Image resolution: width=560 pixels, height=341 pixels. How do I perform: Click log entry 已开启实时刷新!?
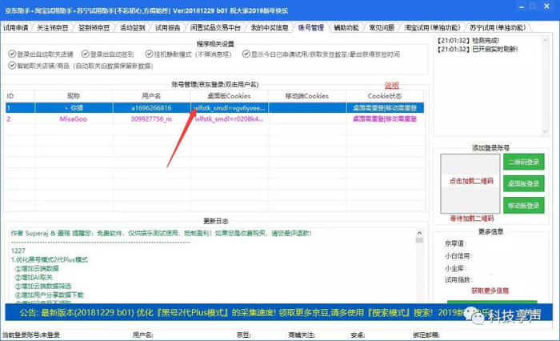click(477, 49)
